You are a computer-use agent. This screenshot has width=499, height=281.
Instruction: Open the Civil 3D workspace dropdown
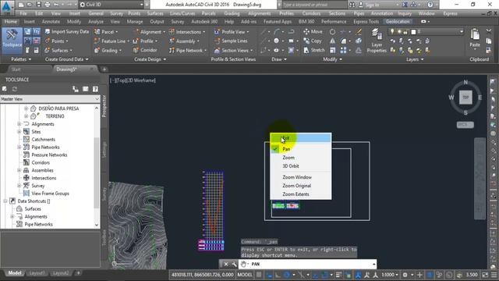[x=111, y=5]
